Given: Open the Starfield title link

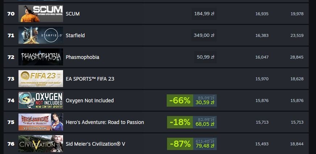Looking at the screenshot, I should coord(75,35).
